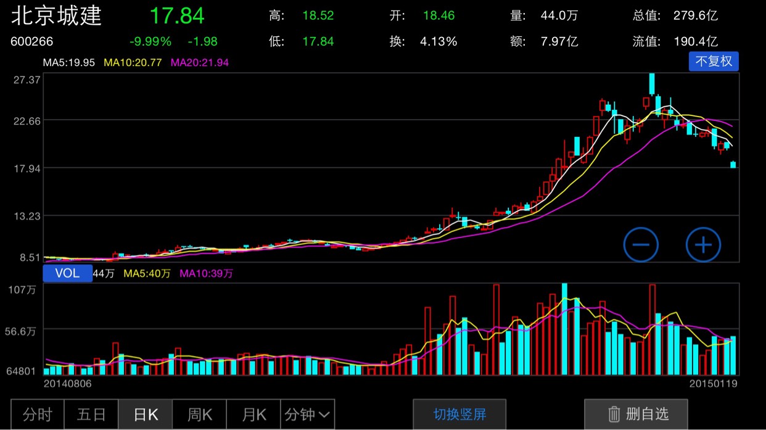Click the 切换竖屏 button

459,415
